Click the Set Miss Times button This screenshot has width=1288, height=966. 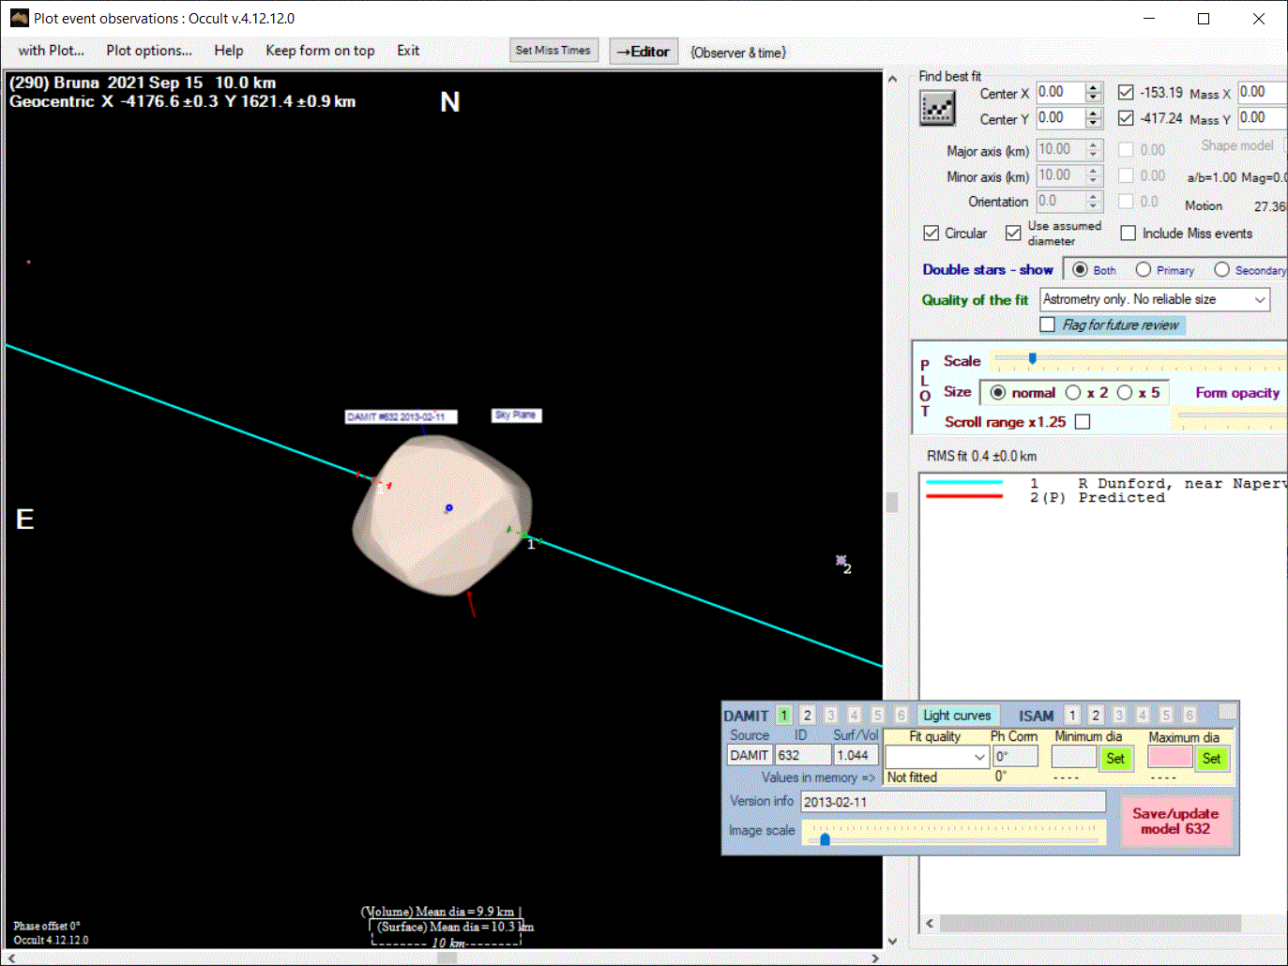(553, 51)
